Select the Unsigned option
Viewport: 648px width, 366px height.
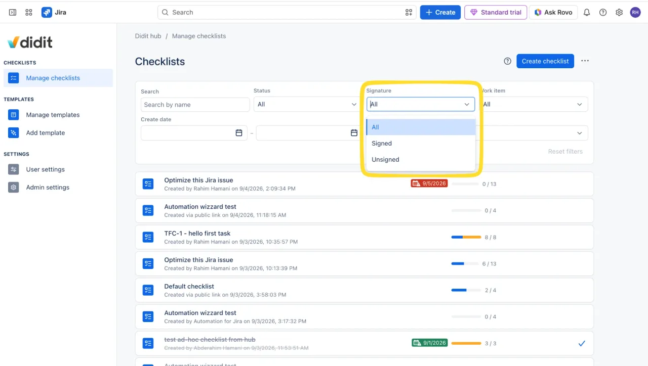pyautogui.click(x=421, y=160)
